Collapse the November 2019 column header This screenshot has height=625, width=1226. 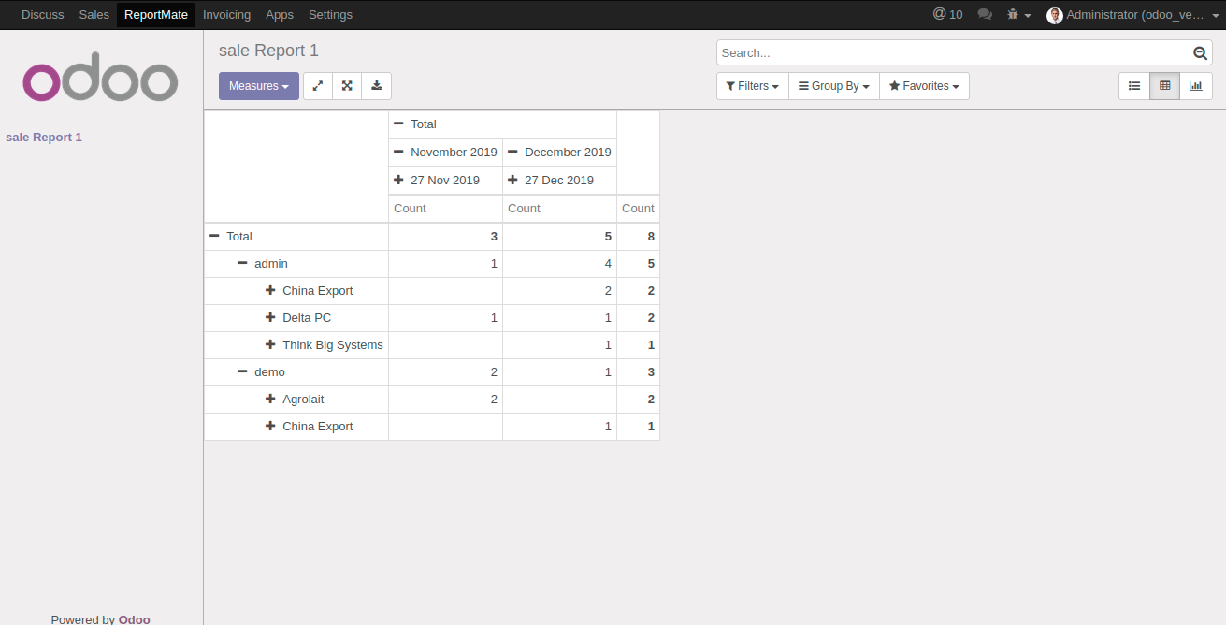pyautogui.click(x=399, y=152)
